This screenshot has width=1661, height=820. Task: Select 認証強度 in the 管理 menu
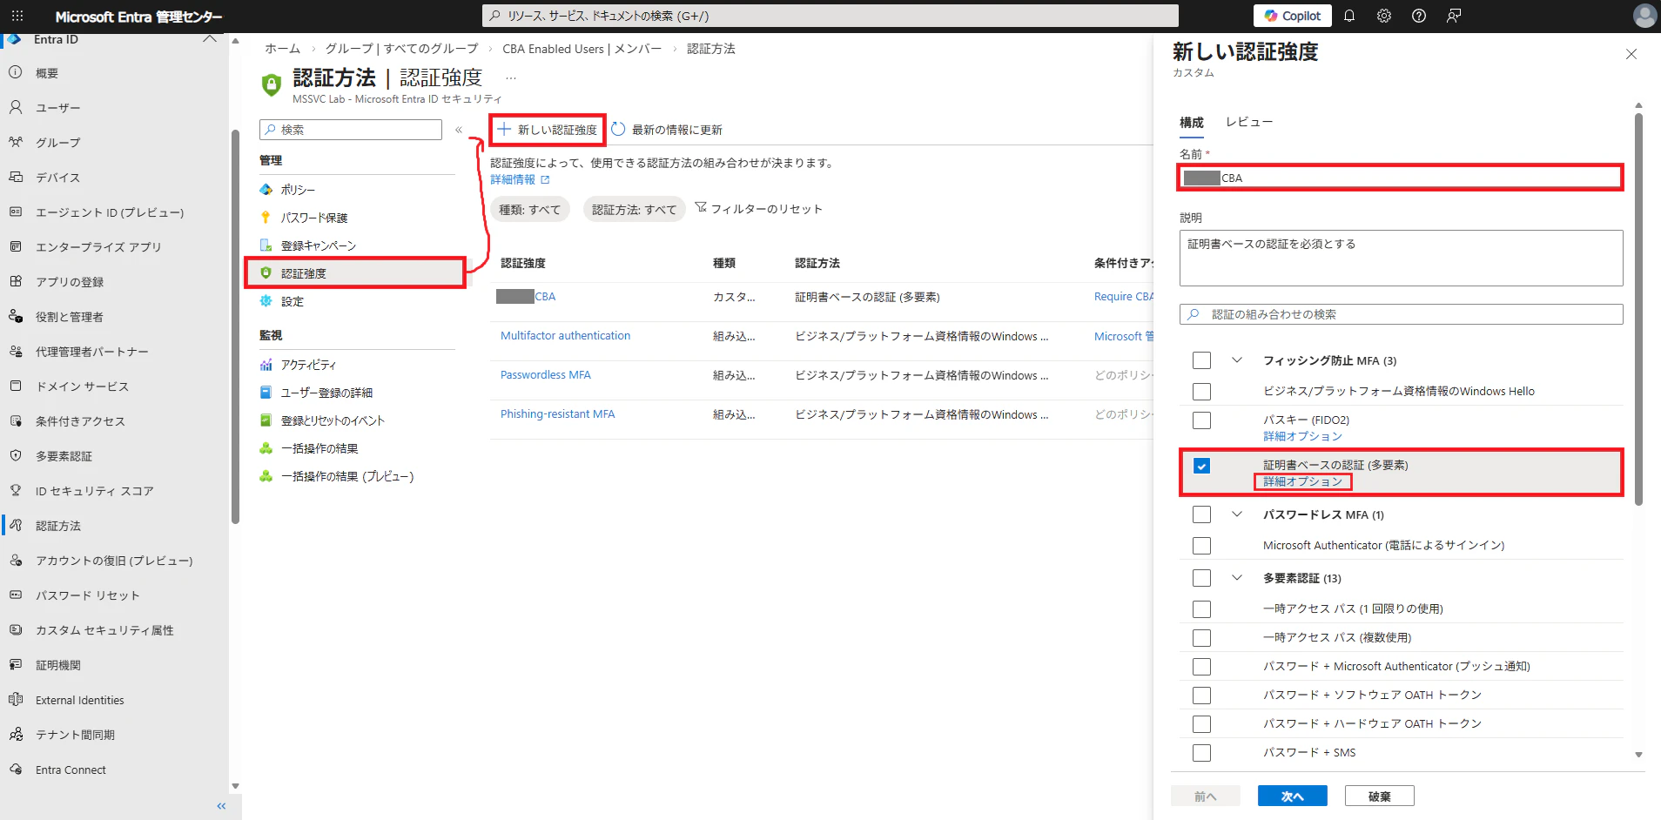[356, 273]
